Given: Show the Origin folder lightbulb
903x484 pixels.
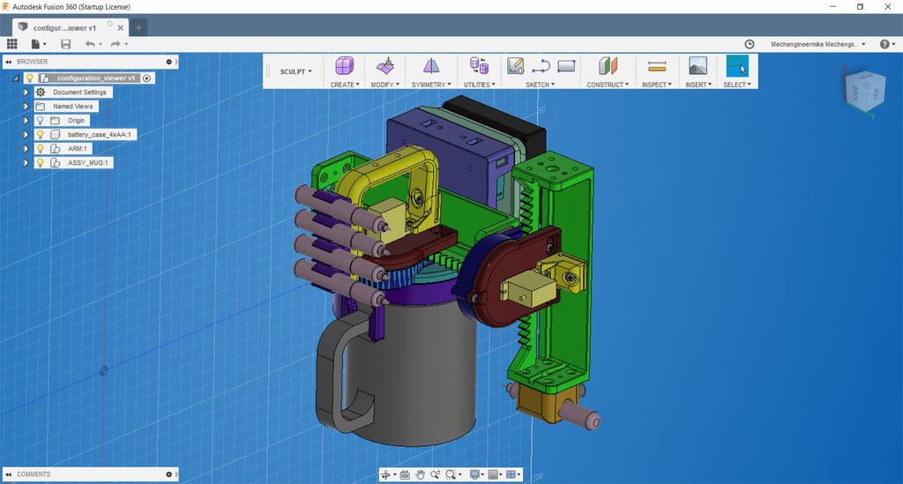Looking at the screenshot, I should pos(40,121).
